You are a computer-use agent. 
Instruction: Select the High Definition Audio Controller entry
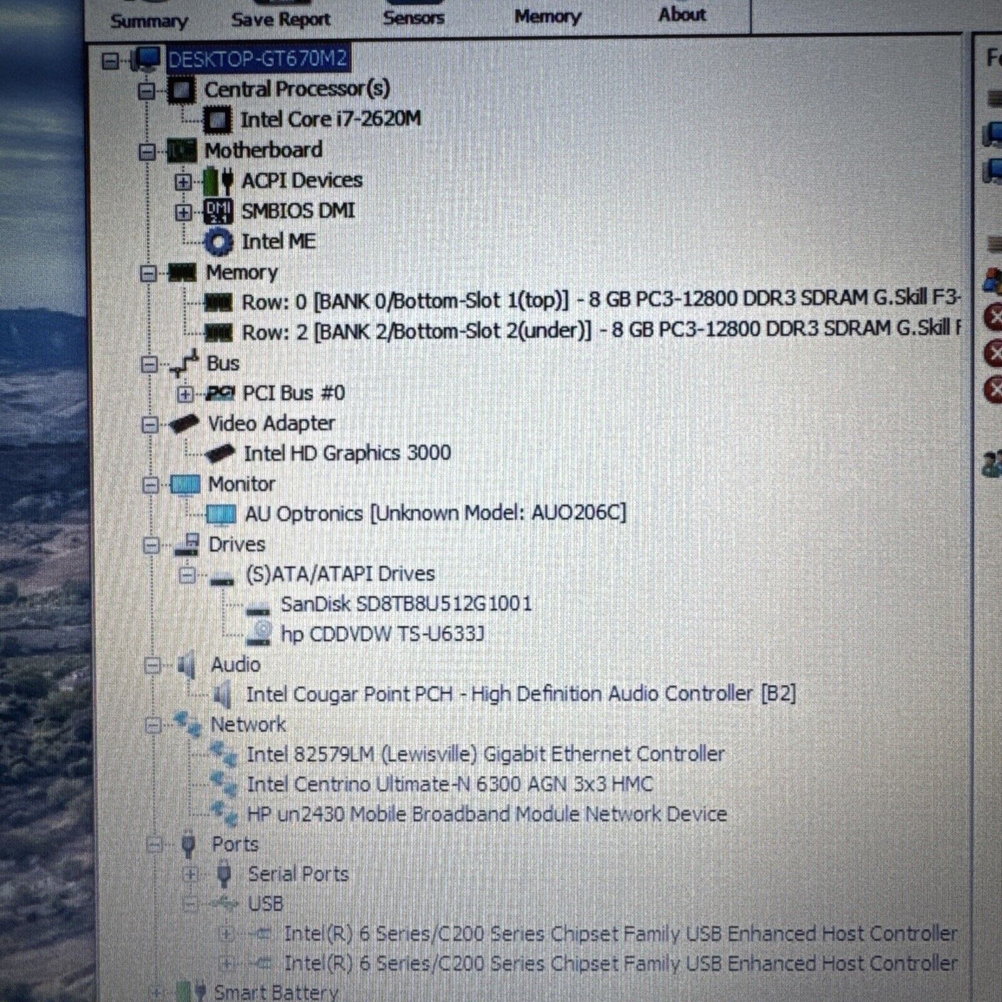point(521,694)
